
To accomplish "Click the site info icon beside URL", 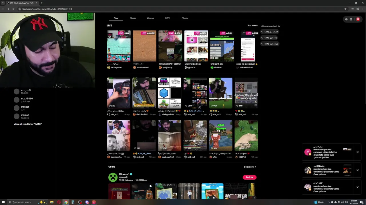I will [x=19, y=9].
